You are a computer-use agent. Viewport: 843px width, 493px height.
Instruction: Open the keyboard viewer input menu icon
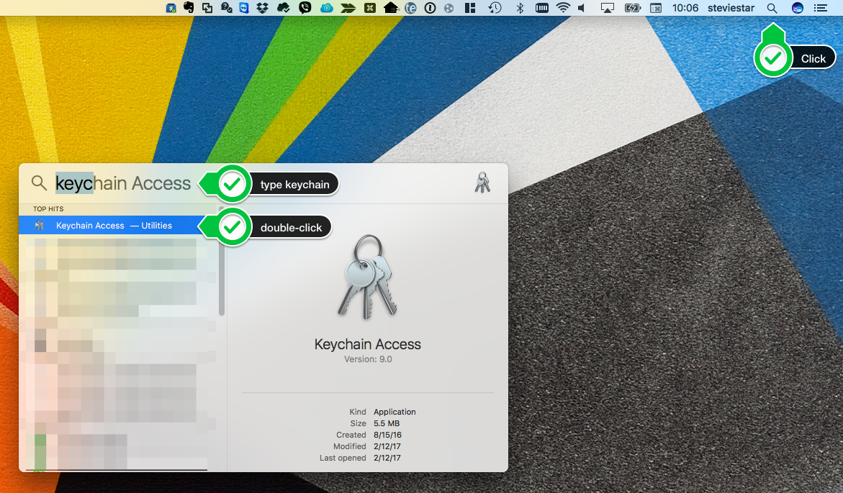click(x=656, y=8)
